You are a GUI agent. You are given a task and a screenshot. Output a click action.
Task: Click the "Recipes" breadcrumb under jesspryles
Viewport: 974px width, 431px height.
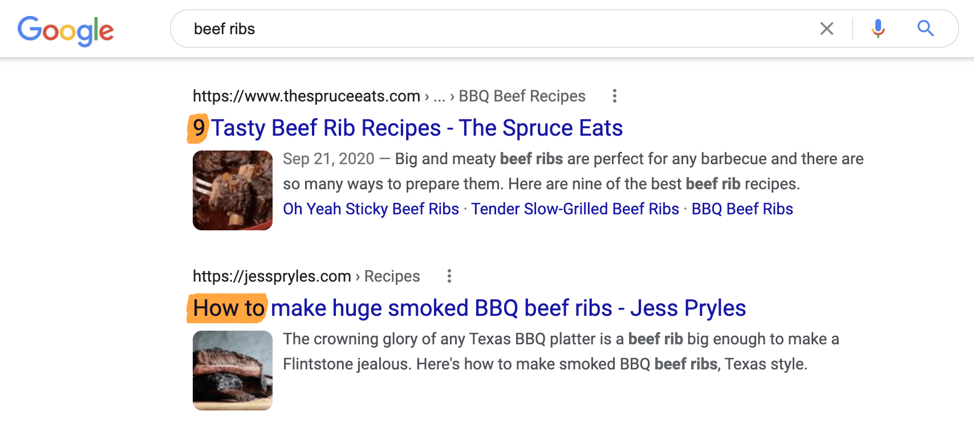[392, 277]
